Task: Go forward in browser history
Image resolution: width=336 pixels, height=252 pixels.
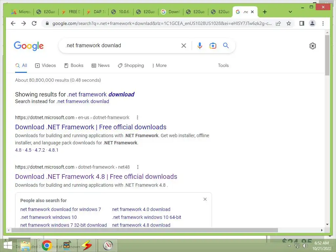Action: pos(24,23)
